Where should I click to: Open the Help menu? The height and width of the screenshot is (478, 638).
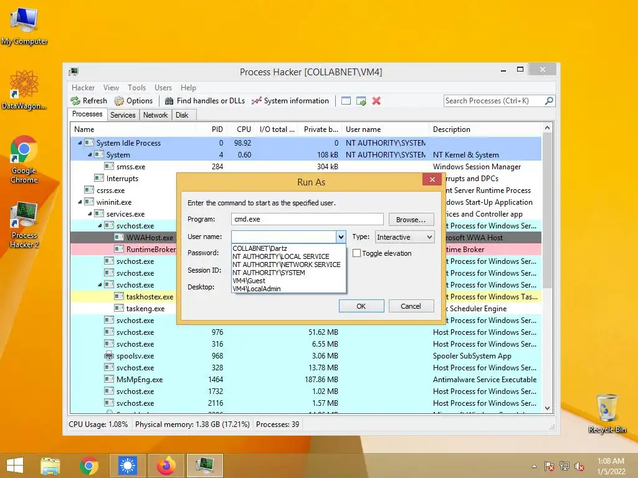pos(188,88)
